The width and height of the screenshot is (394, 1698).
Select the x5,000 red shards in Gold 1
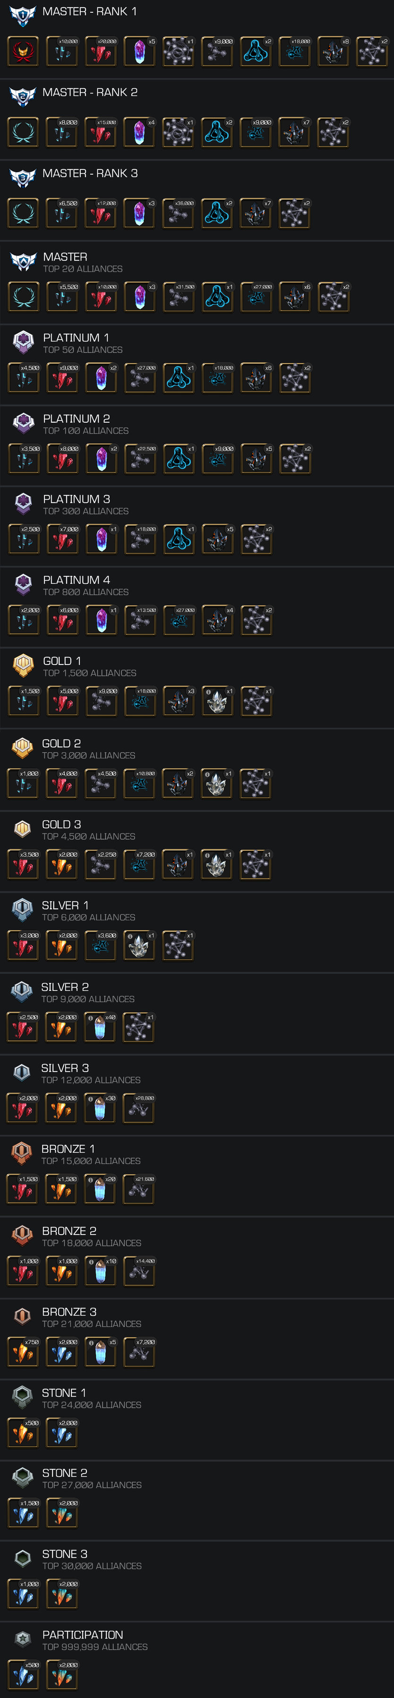coord(62,701)
